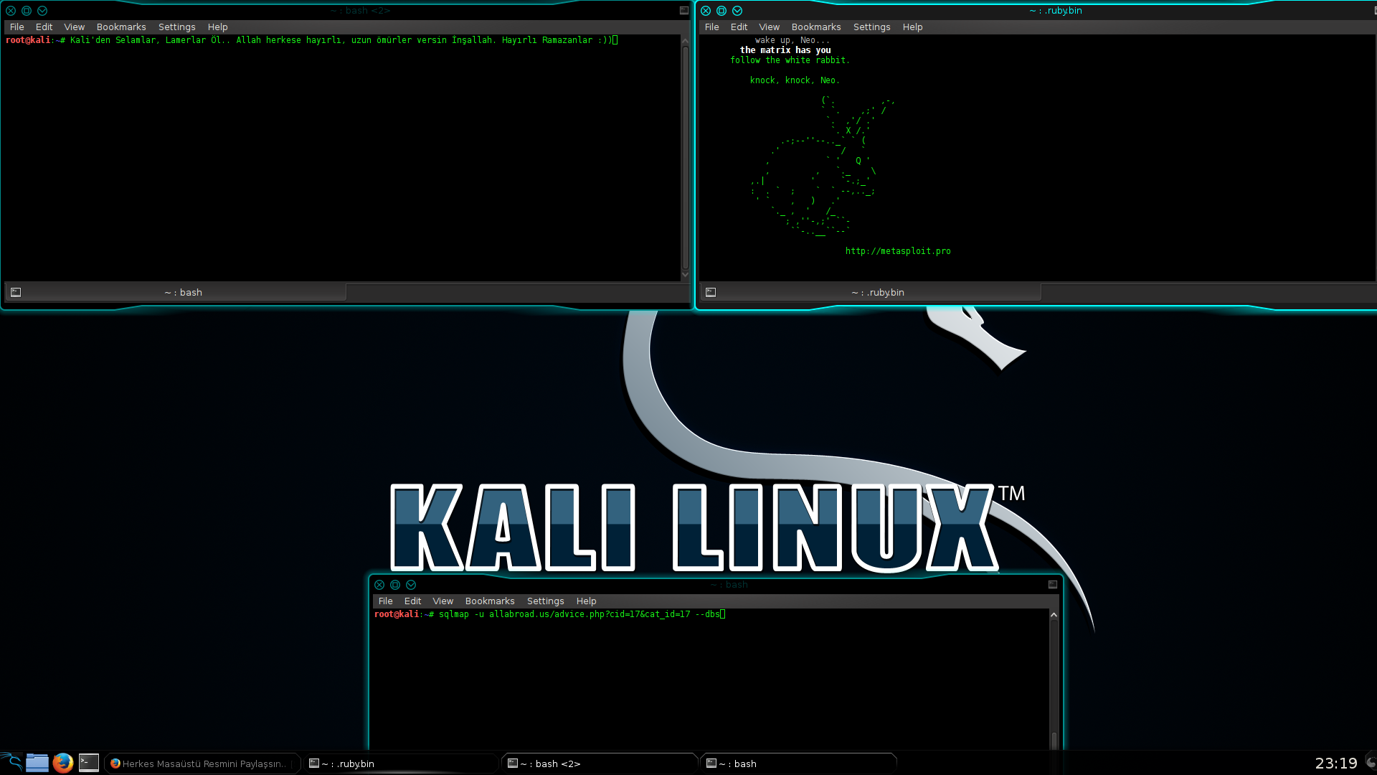Switch to 'bash <2>' taskbar entry

[600, 764]
